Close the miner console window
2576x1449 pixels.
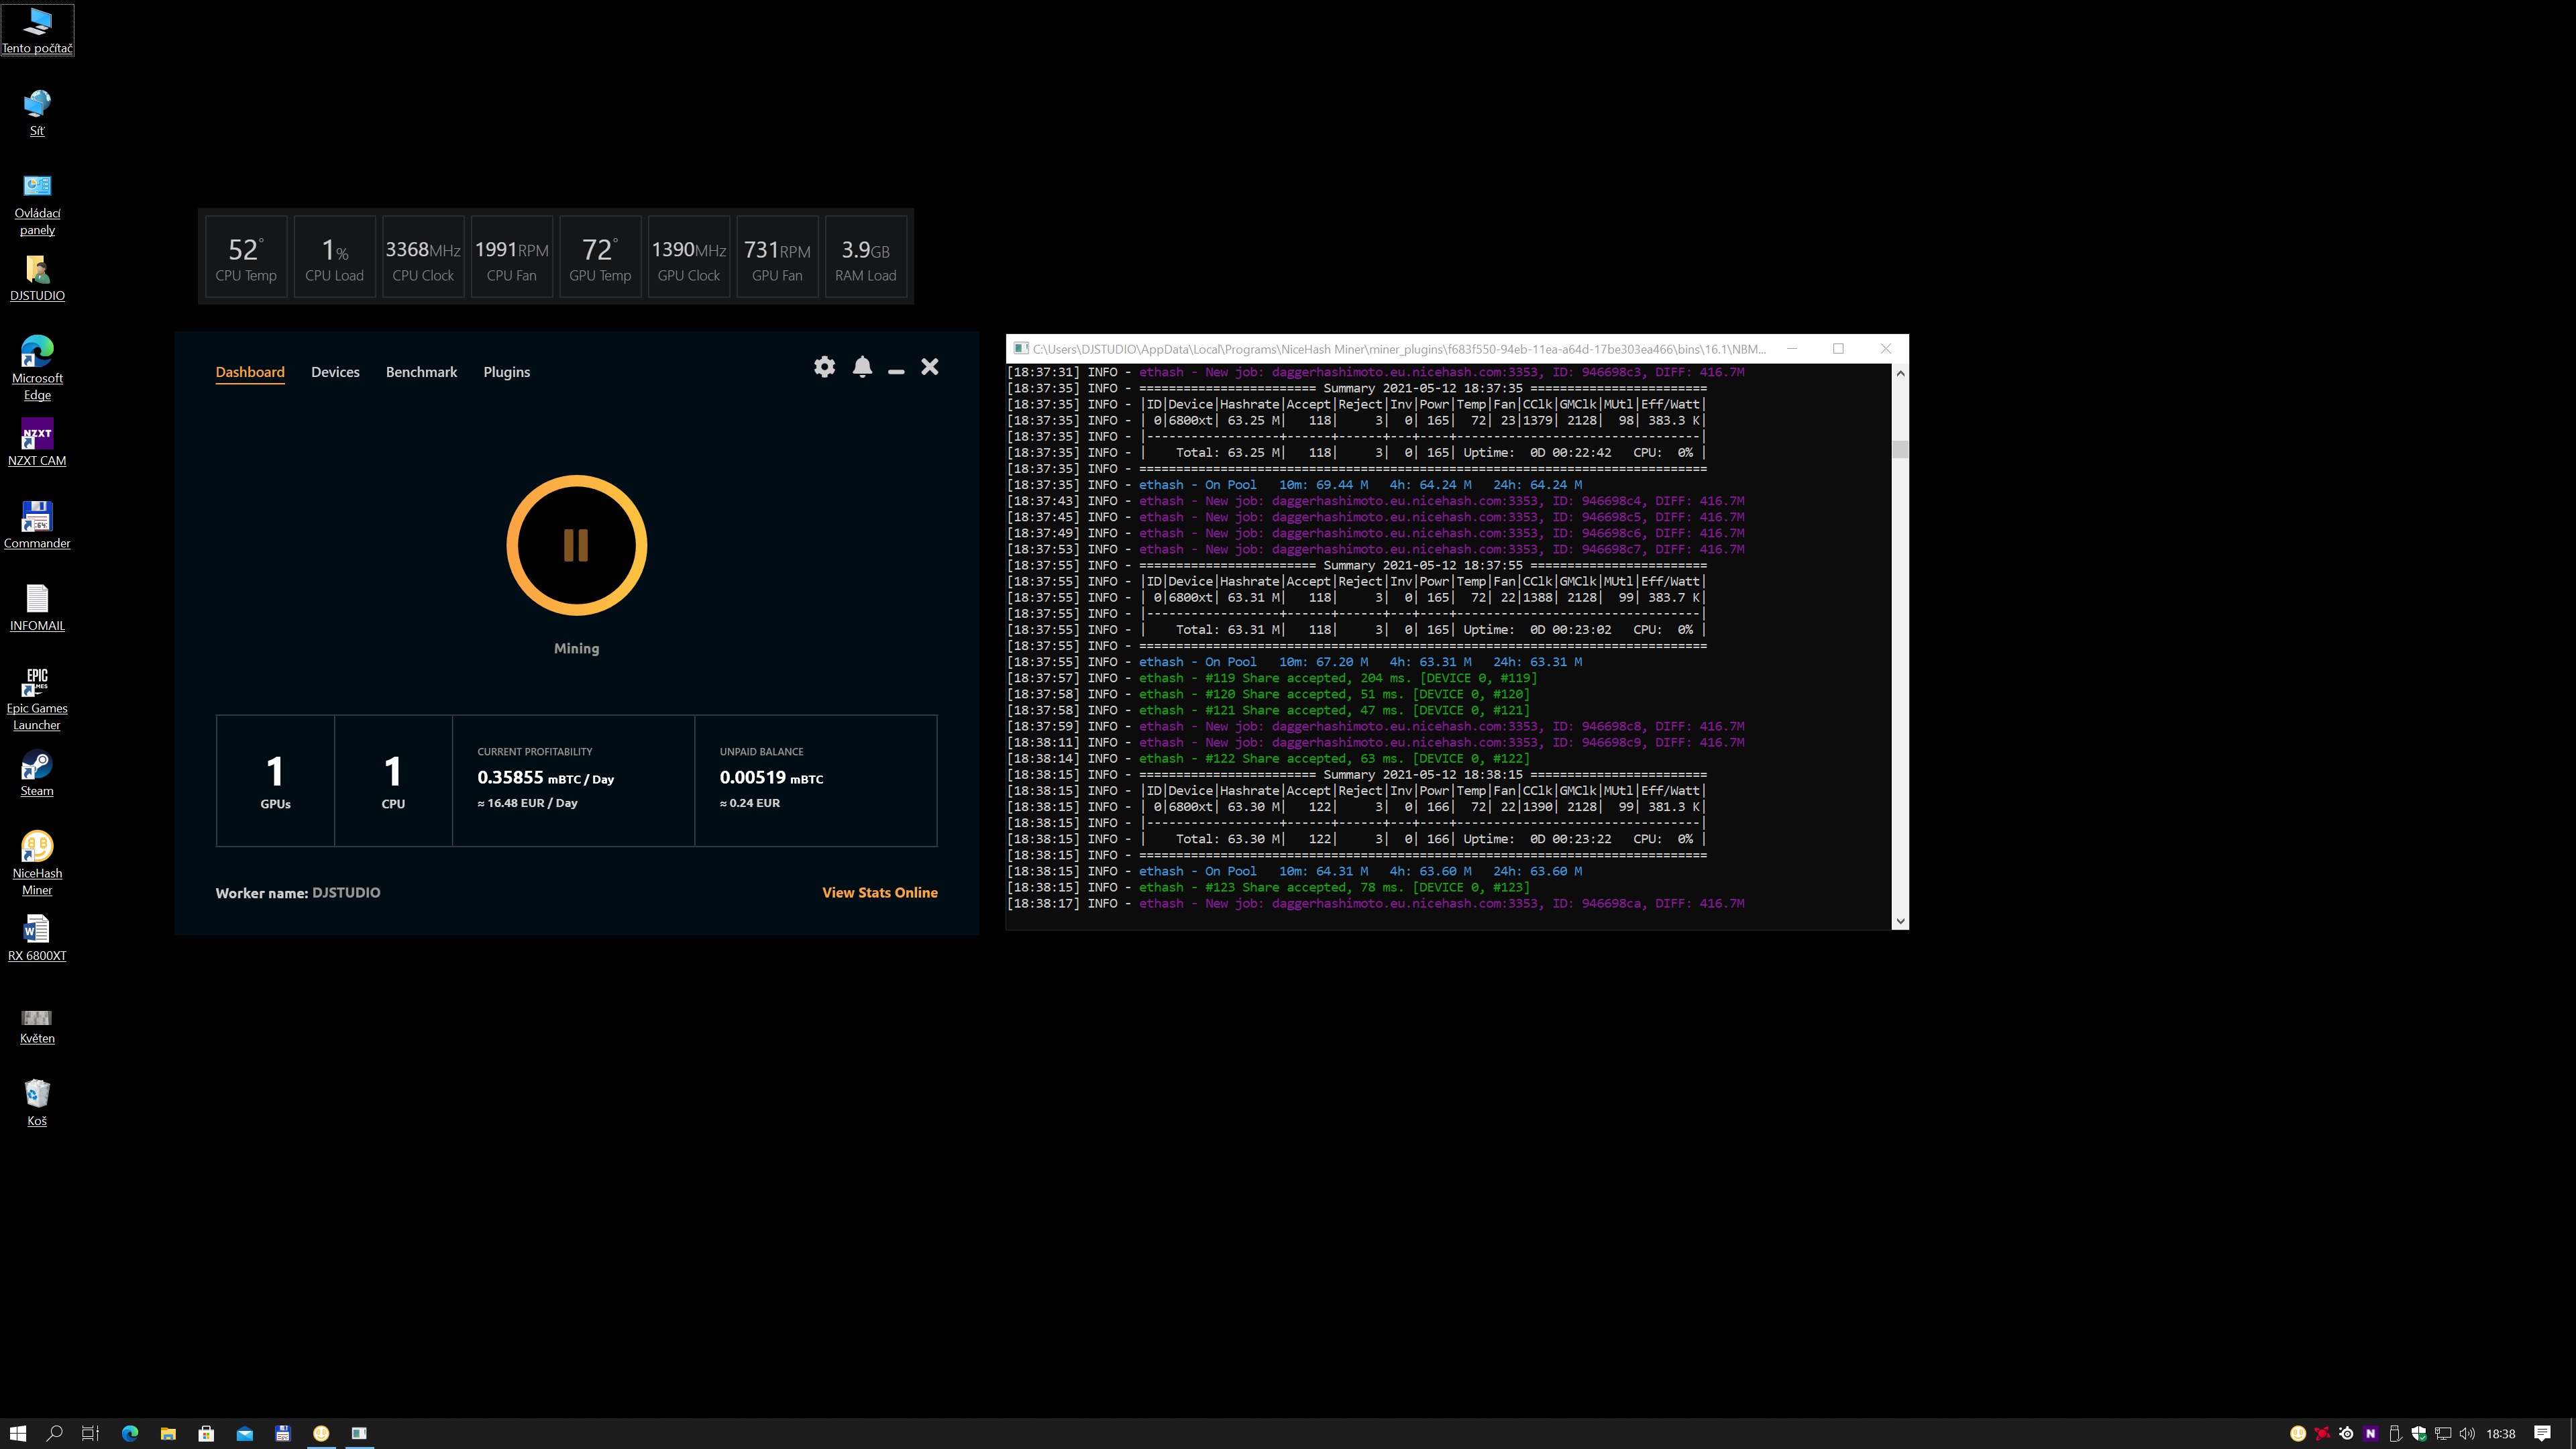point(1886,349)
